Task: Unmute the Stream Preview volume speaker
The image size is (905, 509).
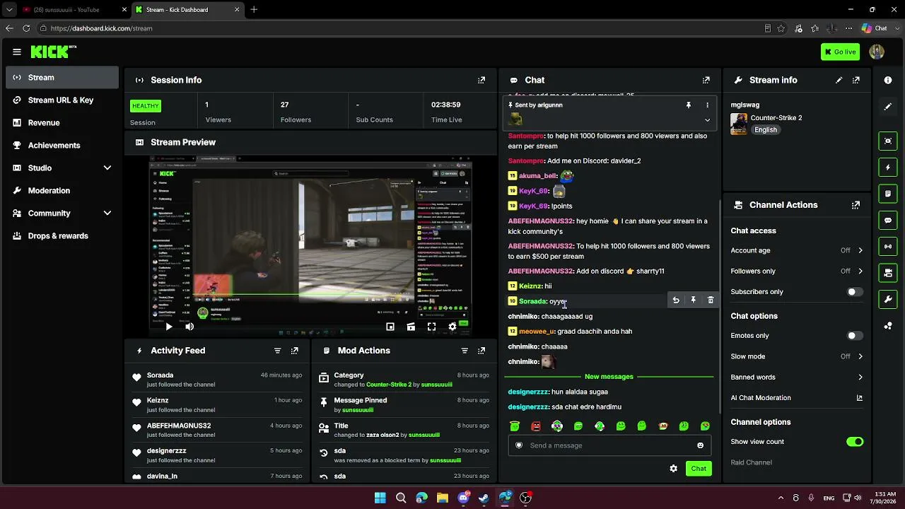Action: tap(189, 327)
